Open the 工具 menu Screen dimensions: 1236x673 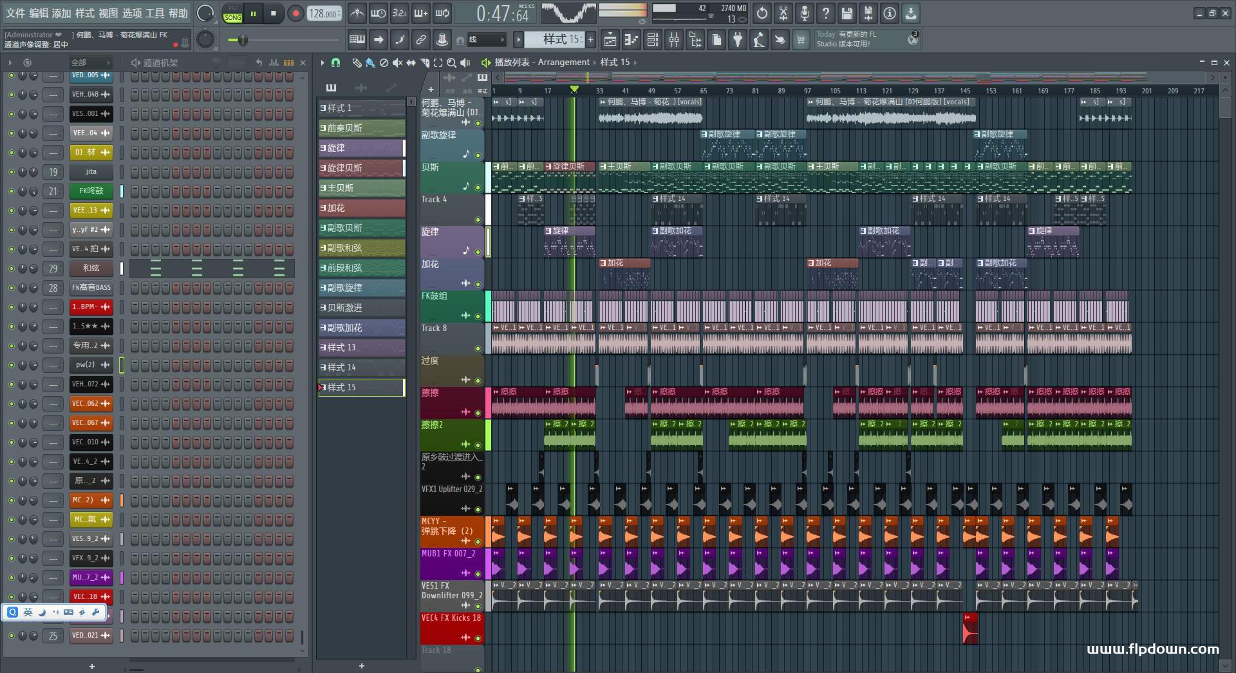click(154, 13)
